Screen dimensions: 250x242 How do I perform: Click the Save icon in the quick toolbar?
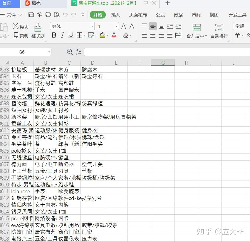pos(31,15)
